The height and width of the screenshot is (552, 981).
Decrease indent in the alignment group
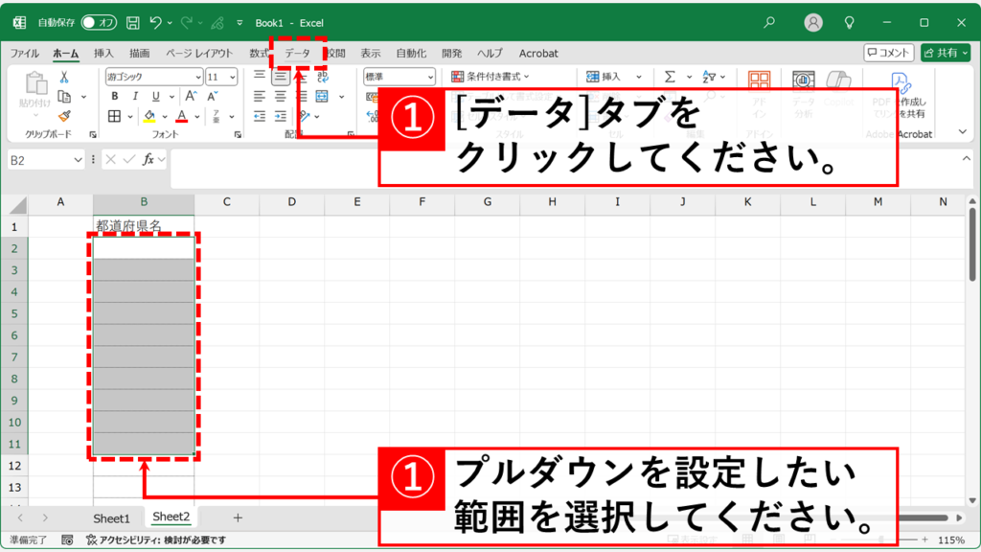(x=259, y=116)
